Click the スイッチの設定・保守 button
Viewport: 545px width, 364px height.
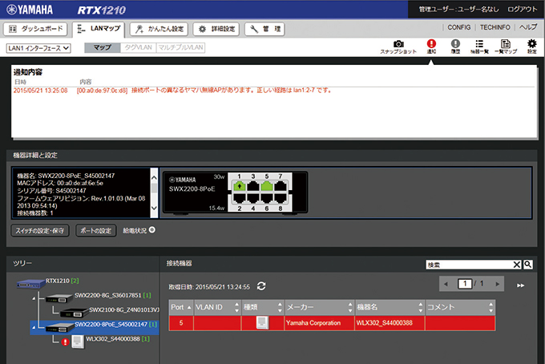(x=40, y=230)
